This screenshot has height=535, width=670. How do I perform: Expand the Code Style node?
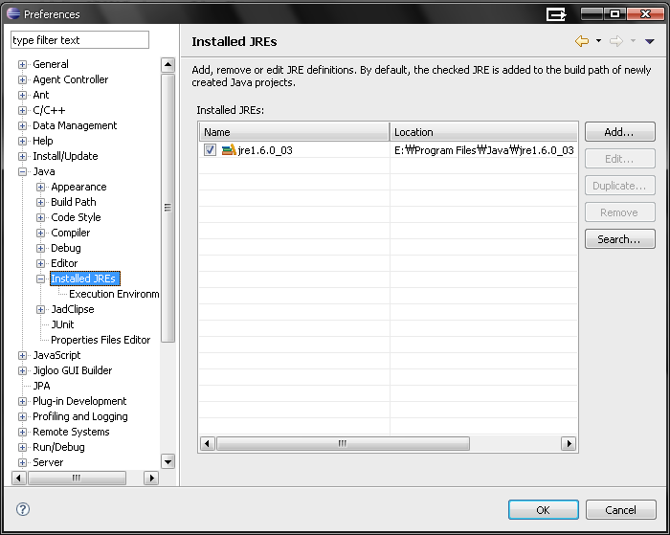pyautogui.click(x=40, y=218)
